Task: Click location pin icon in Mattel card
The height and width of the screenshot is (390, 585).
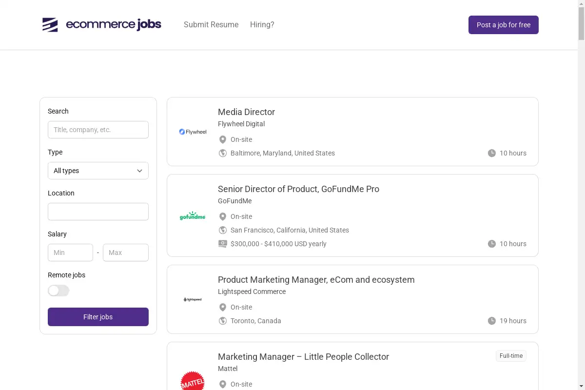Action: pyautogui.click(x=223, y=384)
